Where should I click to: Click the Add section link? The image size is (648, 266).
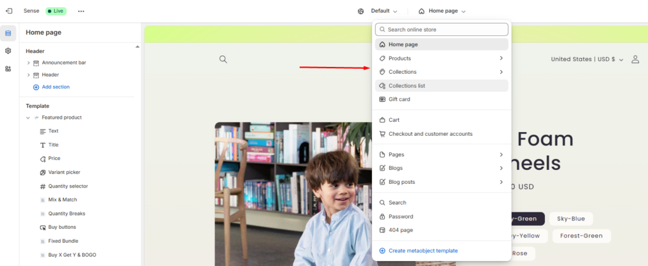click(55, 87)
